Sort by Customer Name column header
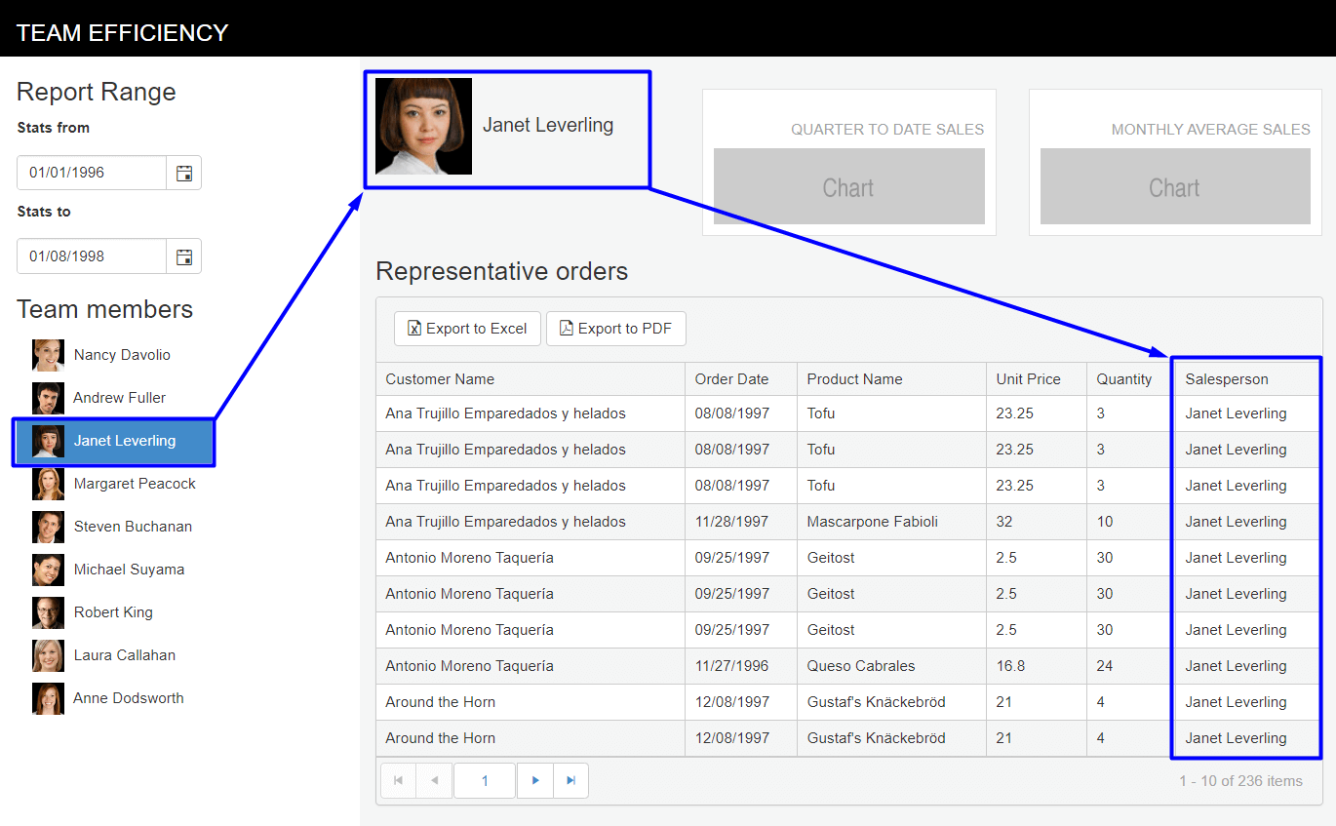1336x826 pixels. pyautogui.click(x=530, y=379)
